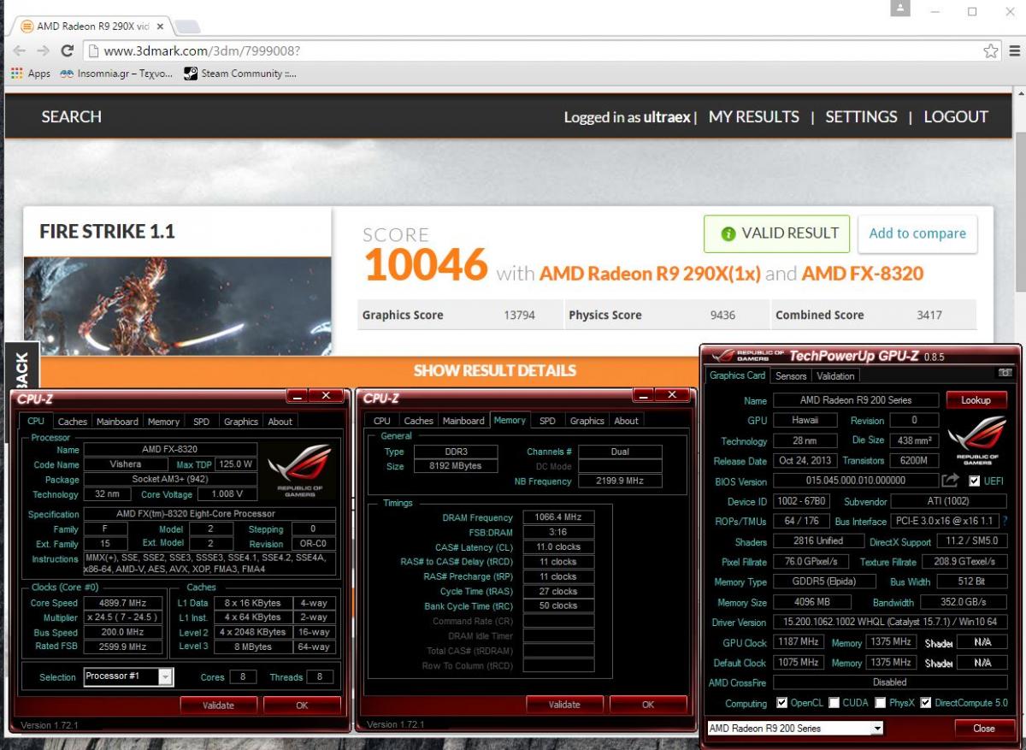Minimize the left CPU-Z window
The height and width of the screenshot is (750, 1026).
[x=297, y=396]
